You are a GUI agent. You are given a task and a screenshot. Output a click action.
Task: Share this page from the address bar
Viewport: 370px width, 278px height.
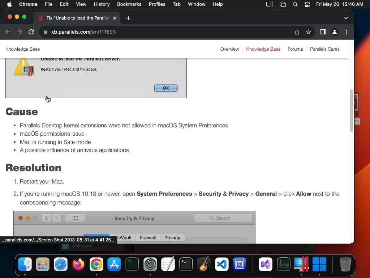(x=297, y=32)
